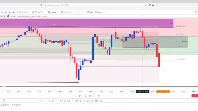Click the Breaker label on gray zone
The width and height of the screenshot is (198, 111).
coord(185,42)
